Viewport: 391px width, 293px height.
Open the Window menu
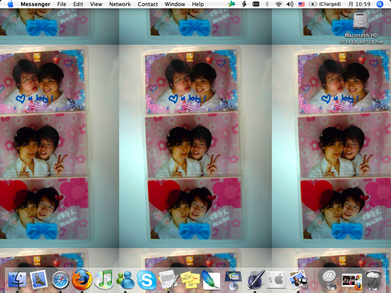(x=175, y=4)
